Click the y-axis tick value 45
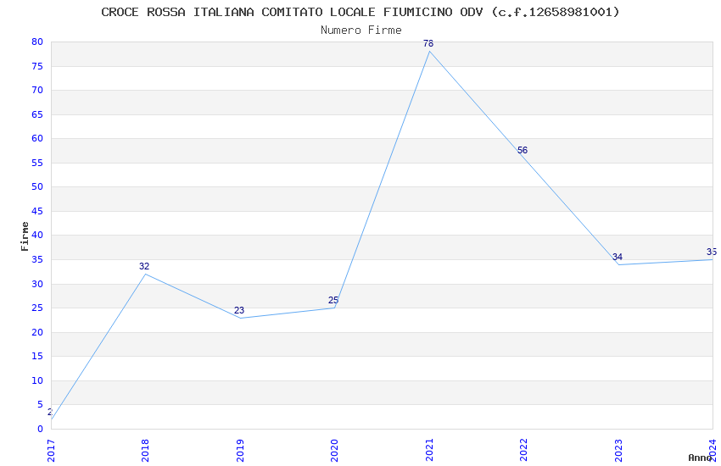Image resolution: width=721 pixels, height=466 pixels. pyautogui.click(x=37, y=211)
